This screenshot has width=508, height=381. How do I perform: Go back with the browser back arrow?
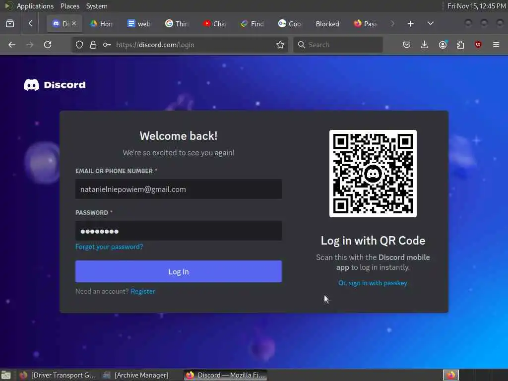click(12, 45)
